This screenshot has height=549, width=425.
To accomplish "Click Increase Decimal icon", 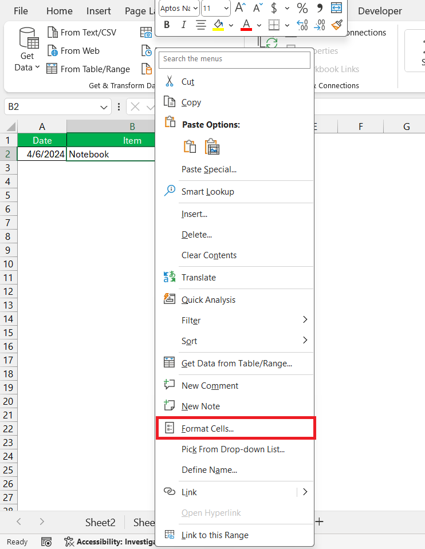I will (x=302, y=25).
